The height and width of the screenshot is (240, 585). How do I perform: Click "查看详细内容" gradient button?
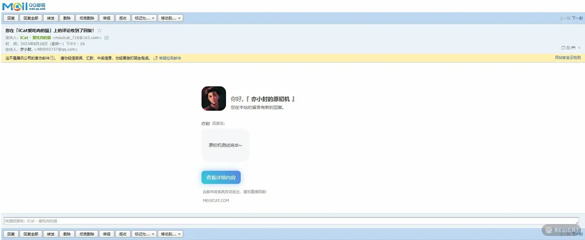(221, 177)
